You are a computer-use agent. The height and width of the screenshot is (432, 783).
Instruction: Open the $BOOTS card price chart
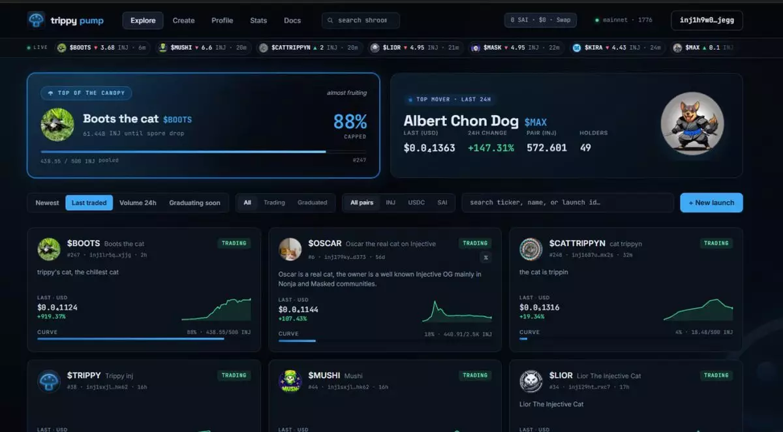[x=216, y=309]
